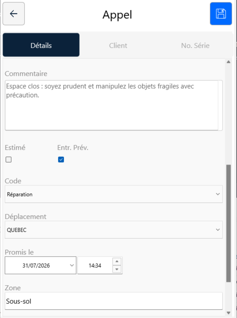This screenshot has width=237, height=318.
Task: Switch to the Client tab
Action: (118, 45)
